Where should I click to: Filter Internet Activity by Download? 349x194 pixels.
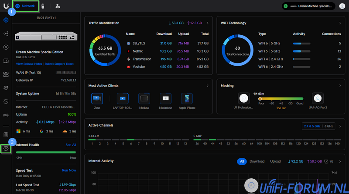[257, 161]
